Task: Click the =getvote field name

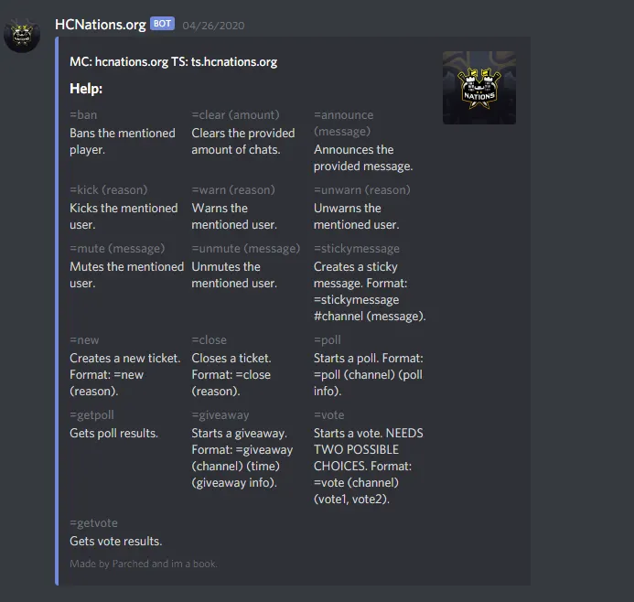Action: [94, 522]
